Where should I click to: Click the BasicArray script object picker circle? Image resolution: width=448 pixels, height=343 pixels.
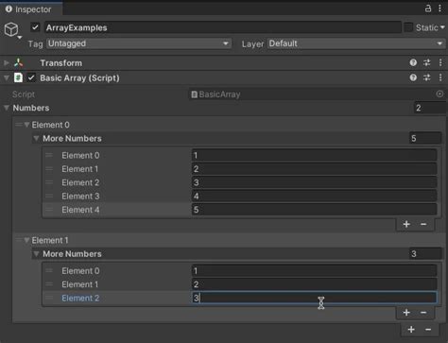coord(439,94)
